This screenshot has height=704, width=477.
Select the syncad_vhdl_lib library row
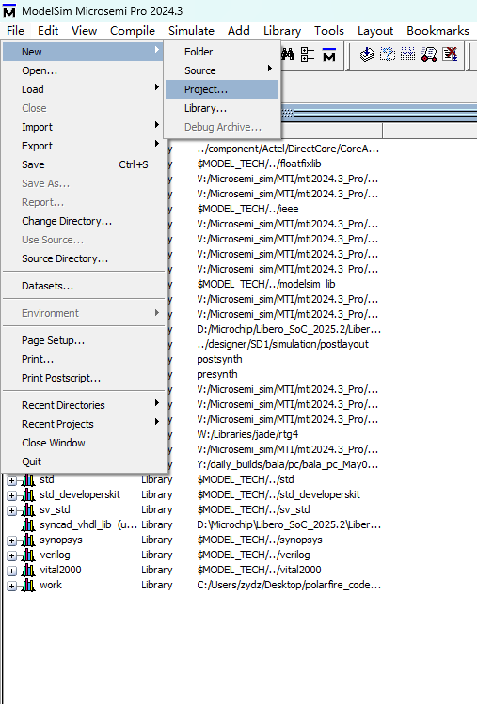[x=193, y=524]
